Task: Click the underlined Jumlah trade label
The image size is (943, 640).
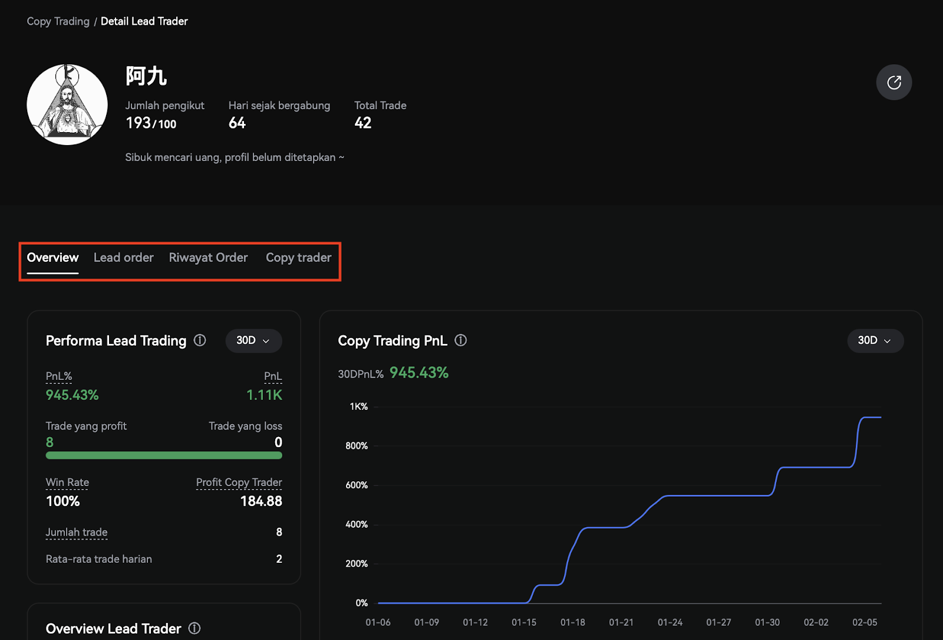Action: pyautogui.click(x=77, y=532)
